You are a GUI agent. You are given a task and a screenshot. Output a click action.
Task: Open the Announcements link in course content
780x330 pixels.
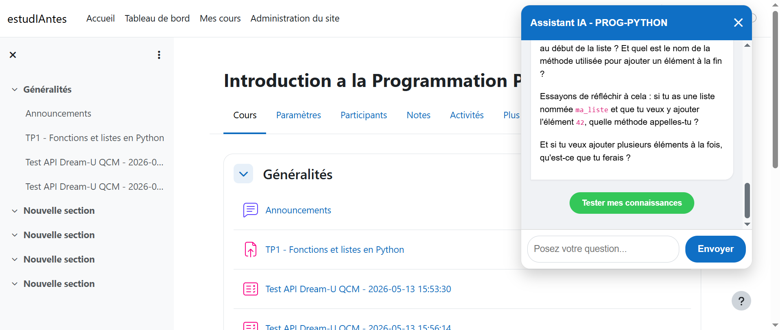tap(298, 210)
